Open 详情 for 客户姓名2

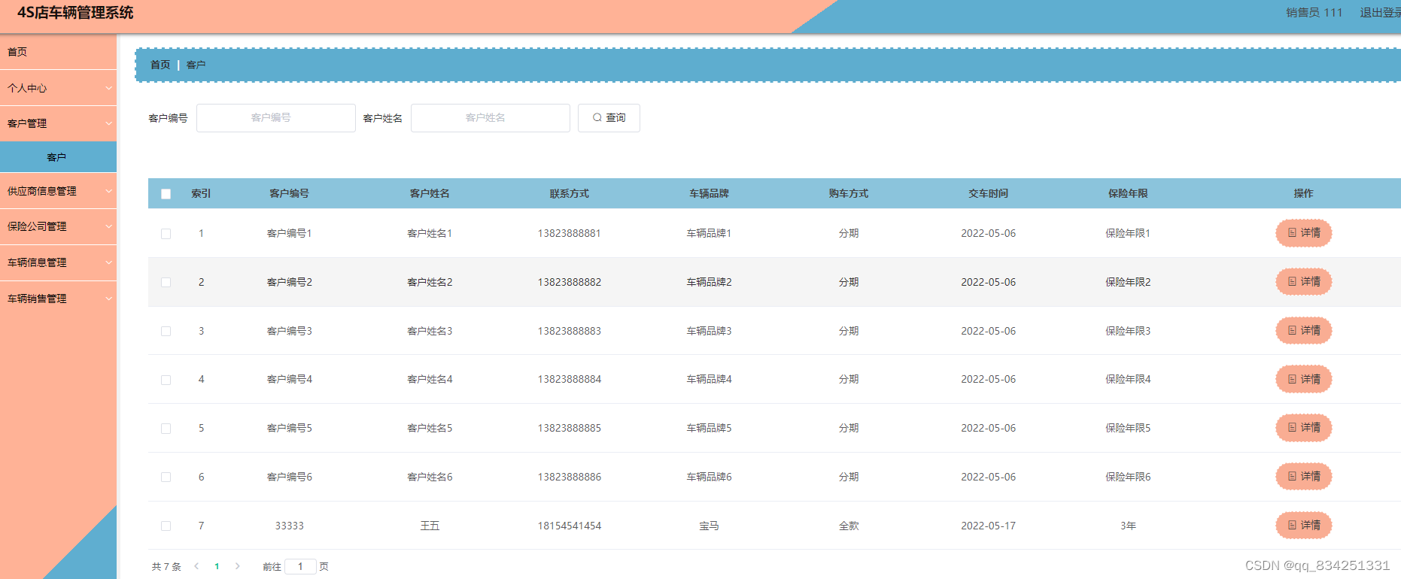pyautogui.click(x=1303, y=282)
